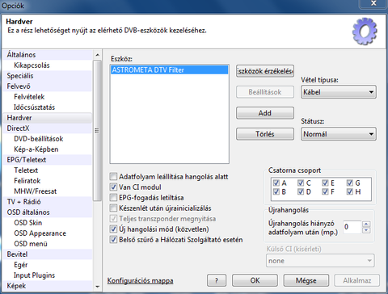
Task: Select Input Plugins item
Action: pyautogui.click(x=47, y=275)
